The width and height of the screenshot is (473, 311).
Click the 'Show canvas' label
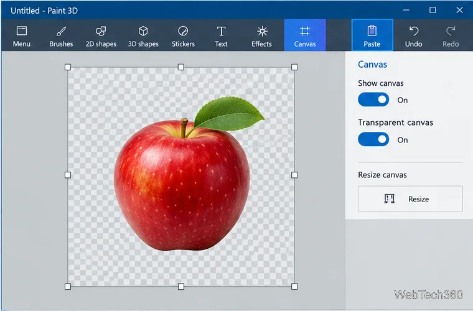click(x=381, y=83)
